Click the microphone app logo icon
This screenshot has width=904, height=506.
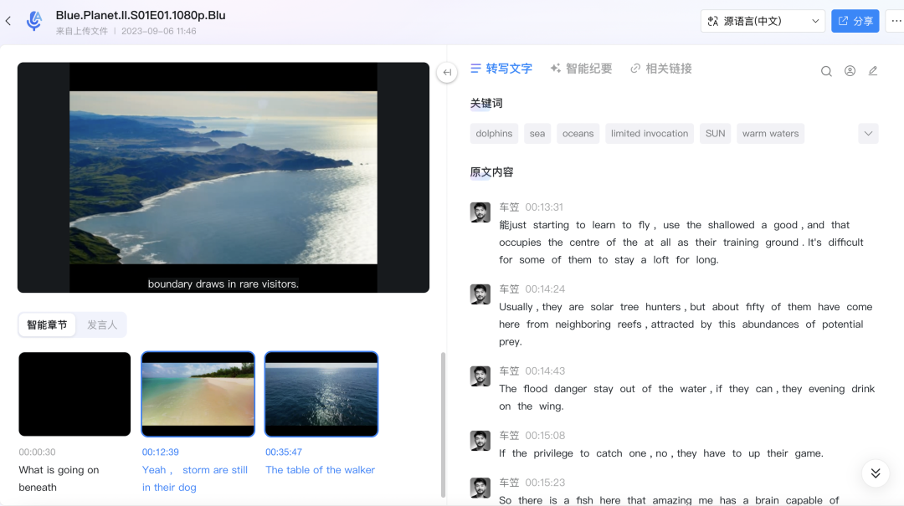coord(34,21)
